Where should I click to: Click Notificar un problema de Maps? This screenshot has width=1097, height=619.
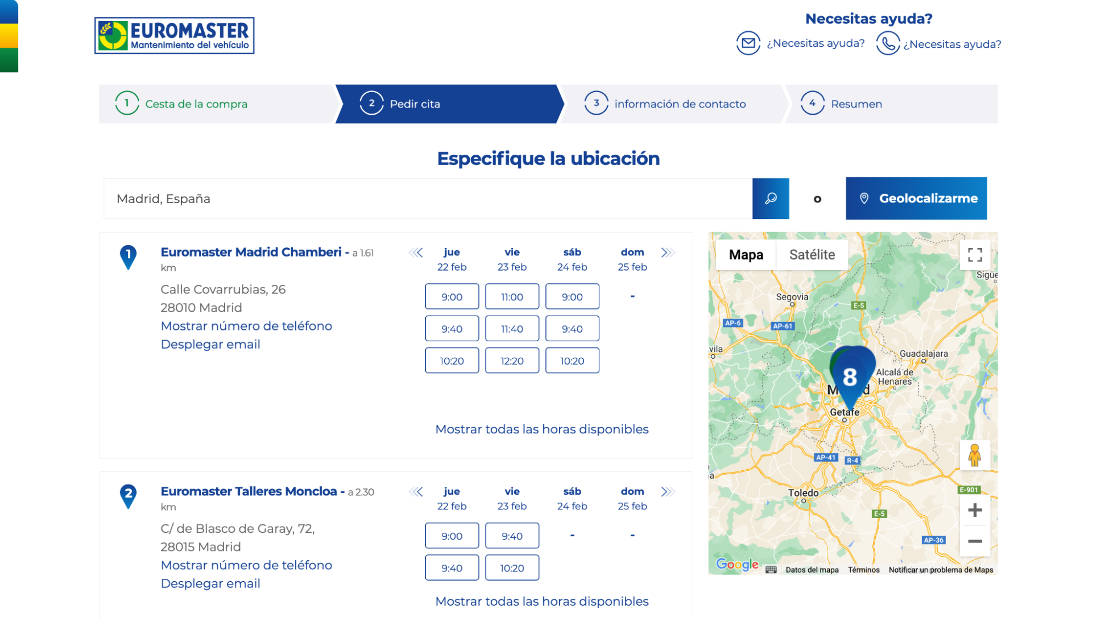pos(941,570)
